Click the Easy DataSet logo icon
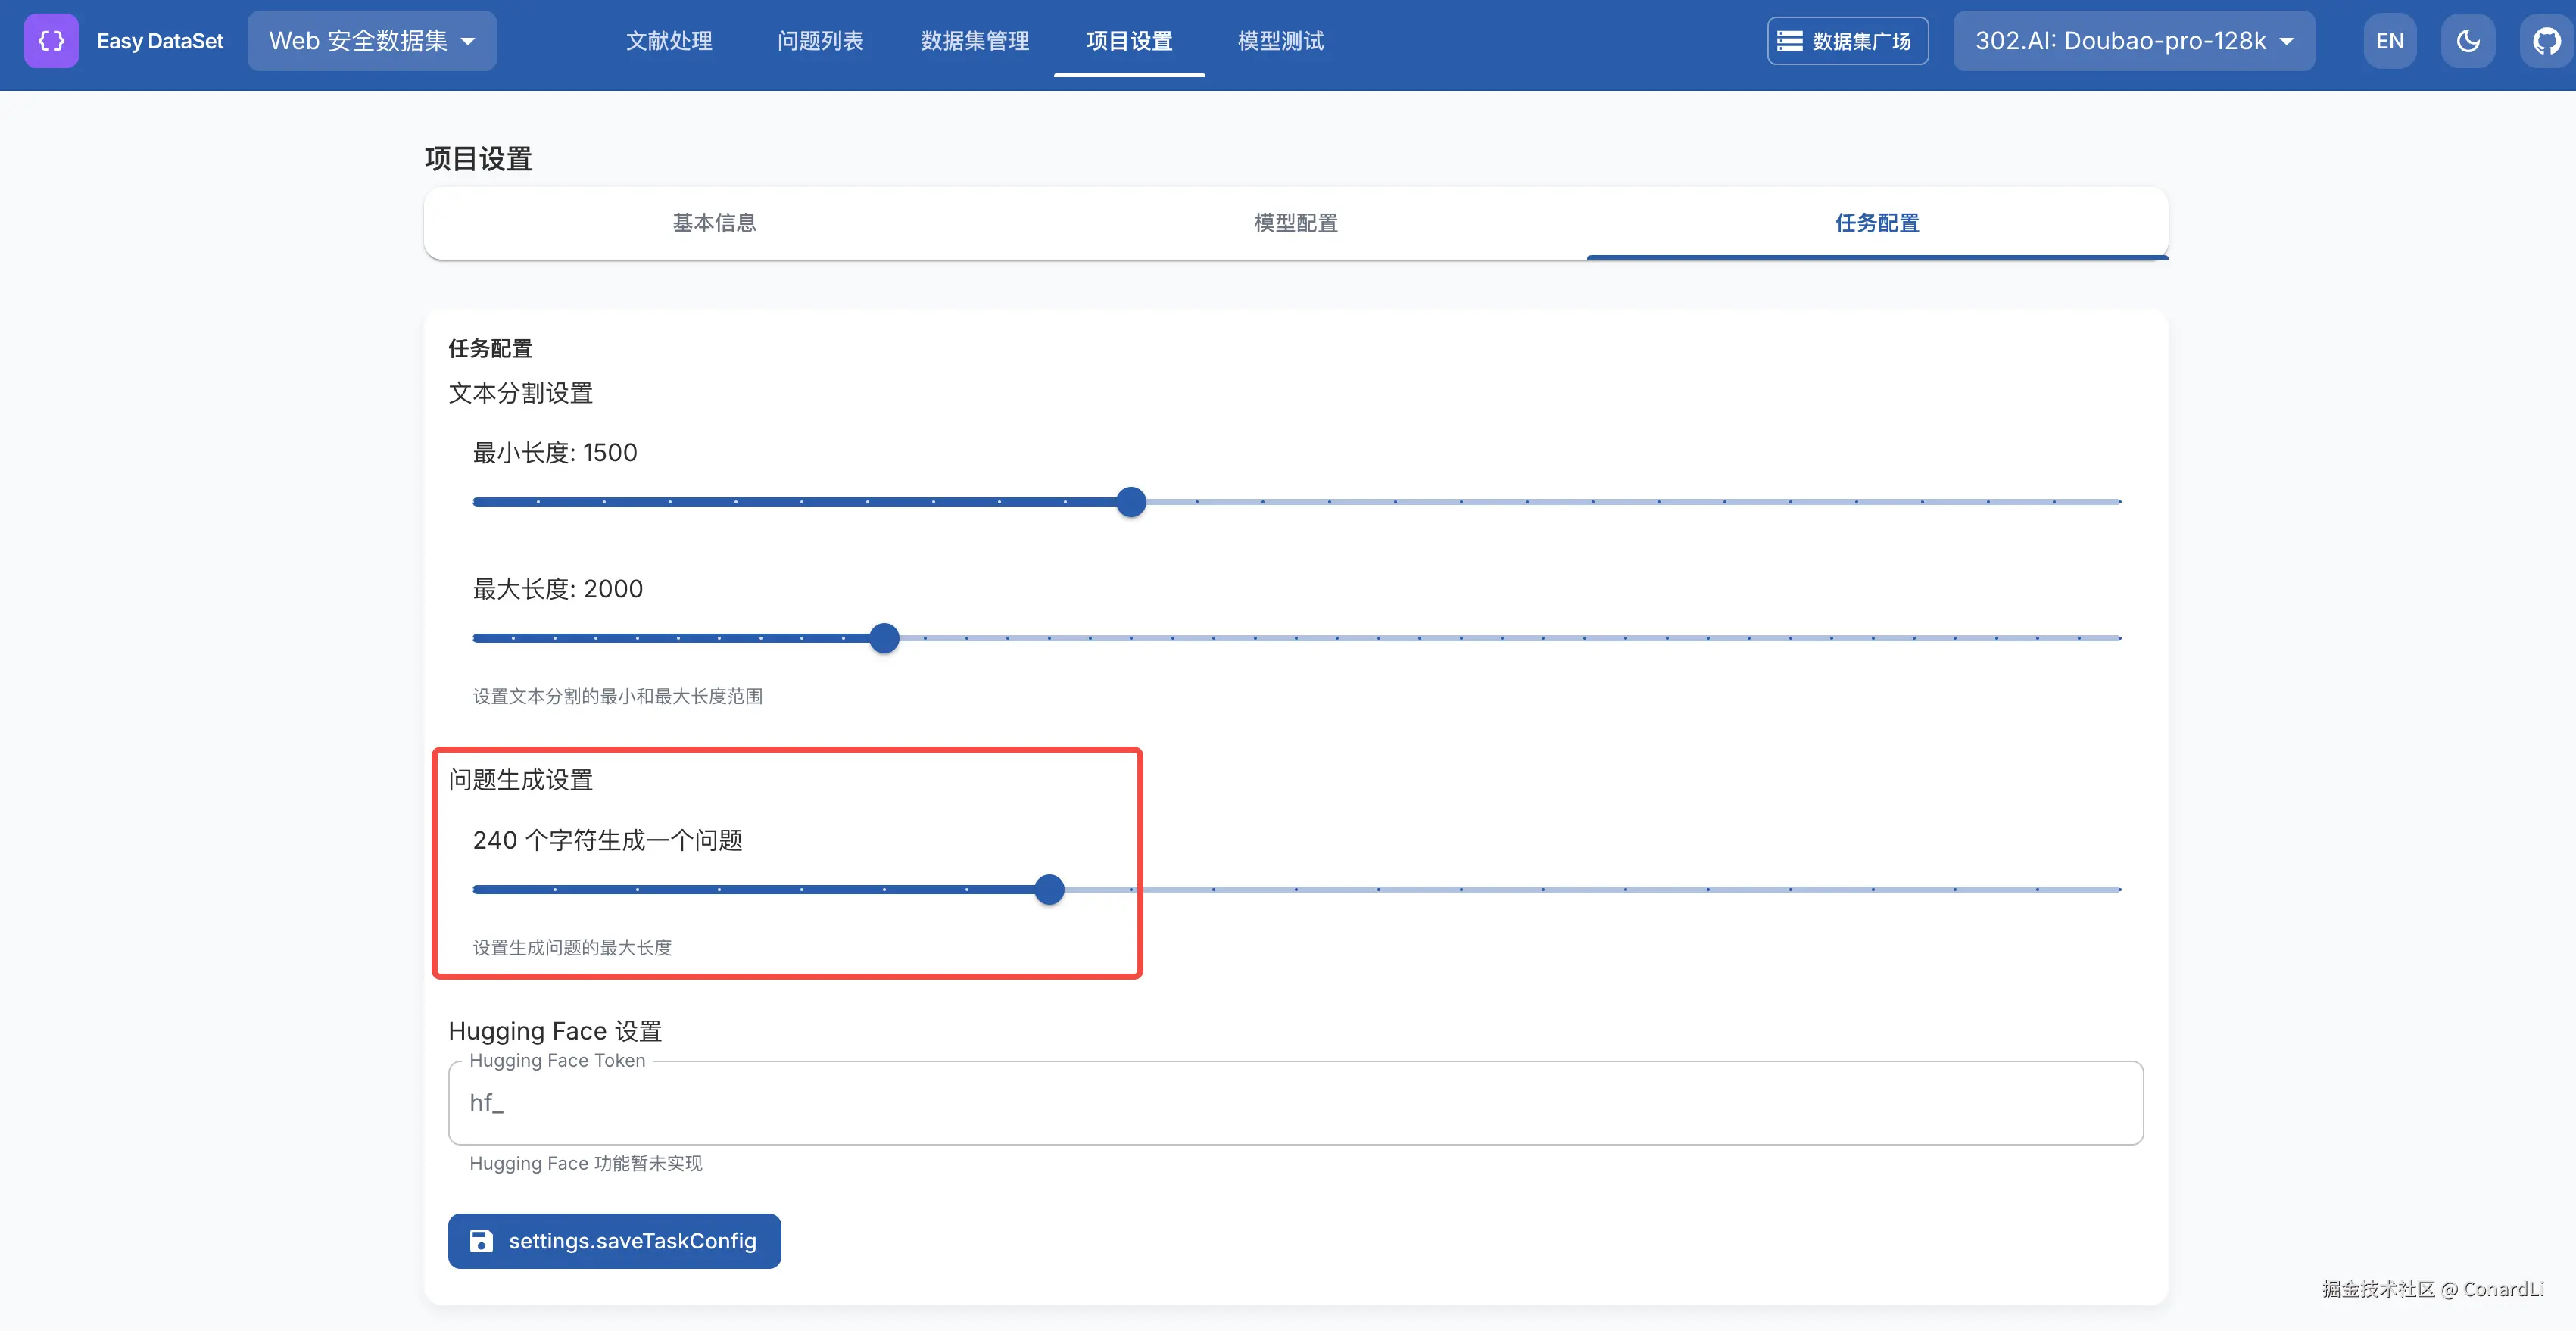 (51, 41)
